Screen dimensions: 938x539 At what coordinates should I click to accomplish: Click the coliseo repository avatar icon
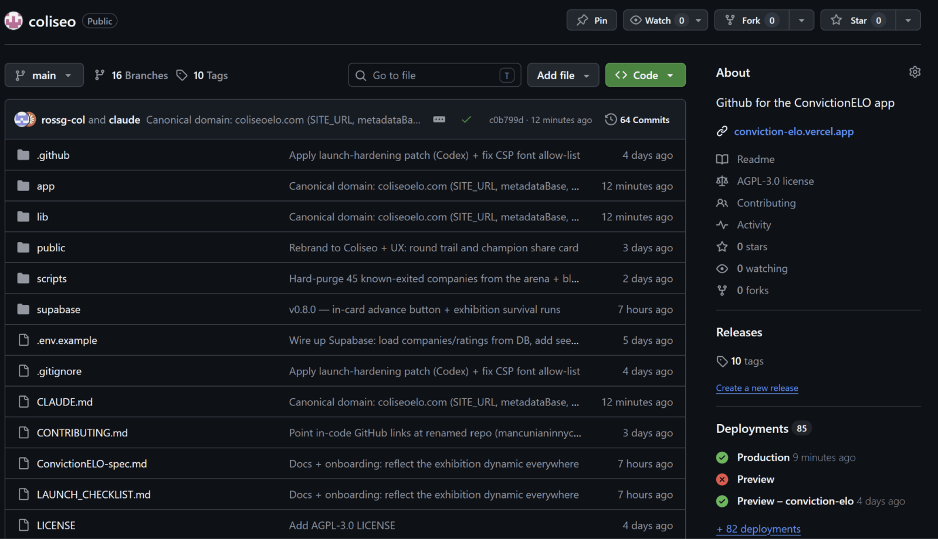click(13, 21)
